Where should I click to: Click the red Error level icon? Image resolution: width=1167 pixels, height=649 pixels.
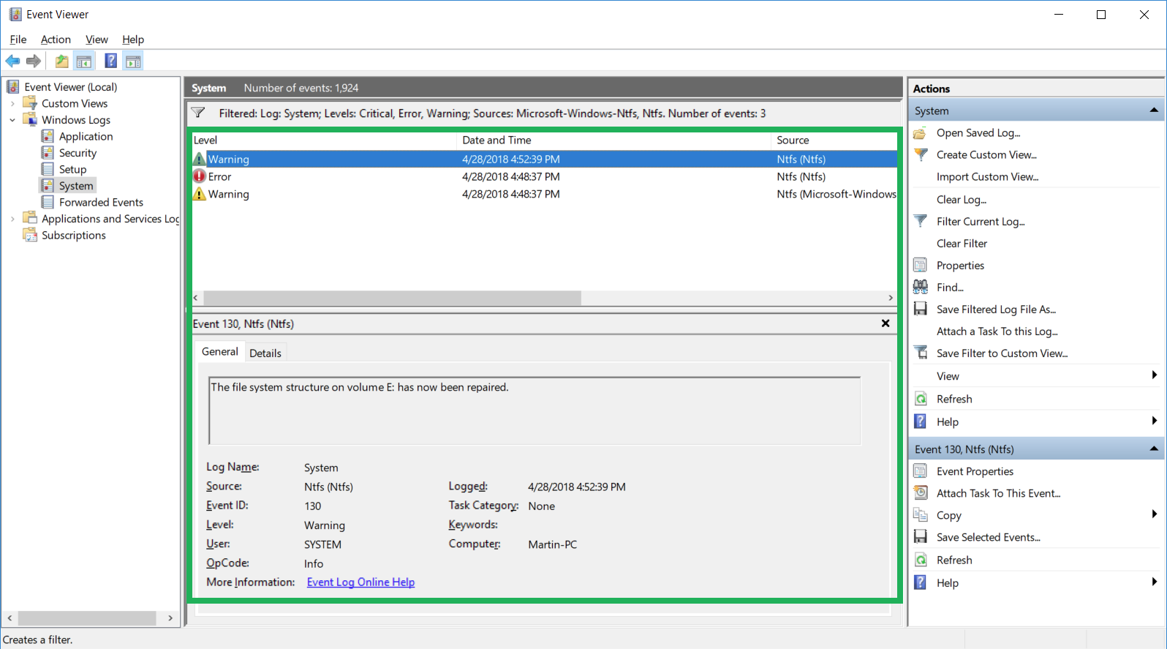[x=200, y=176]
